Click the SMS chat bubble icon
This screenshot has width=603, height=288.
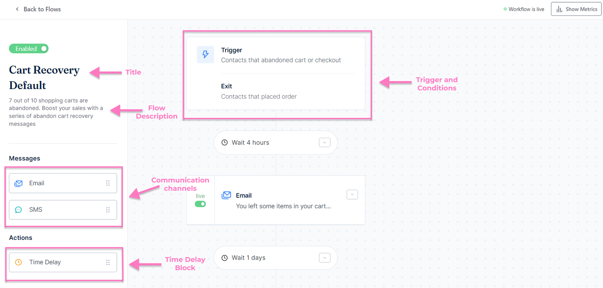[18, 210]
